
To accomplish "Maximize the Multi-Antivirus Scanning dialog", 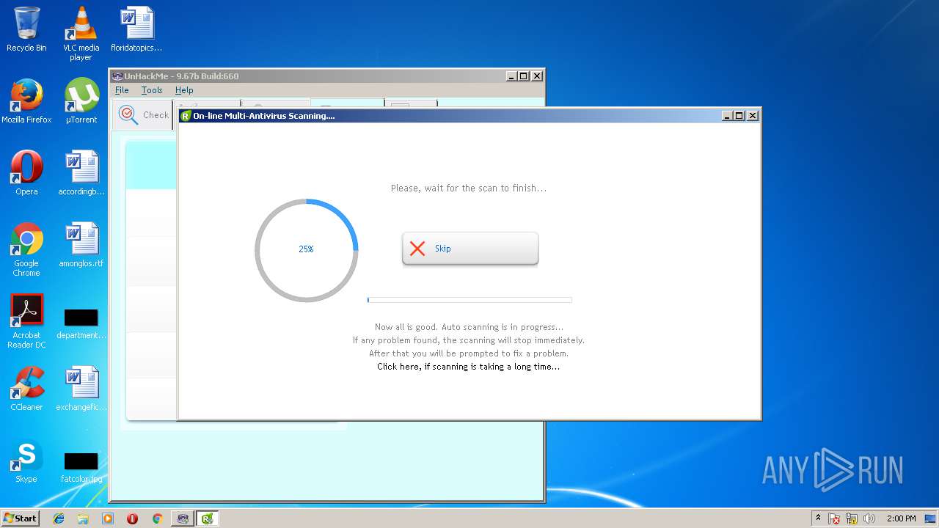I will [x=739, y=116].
